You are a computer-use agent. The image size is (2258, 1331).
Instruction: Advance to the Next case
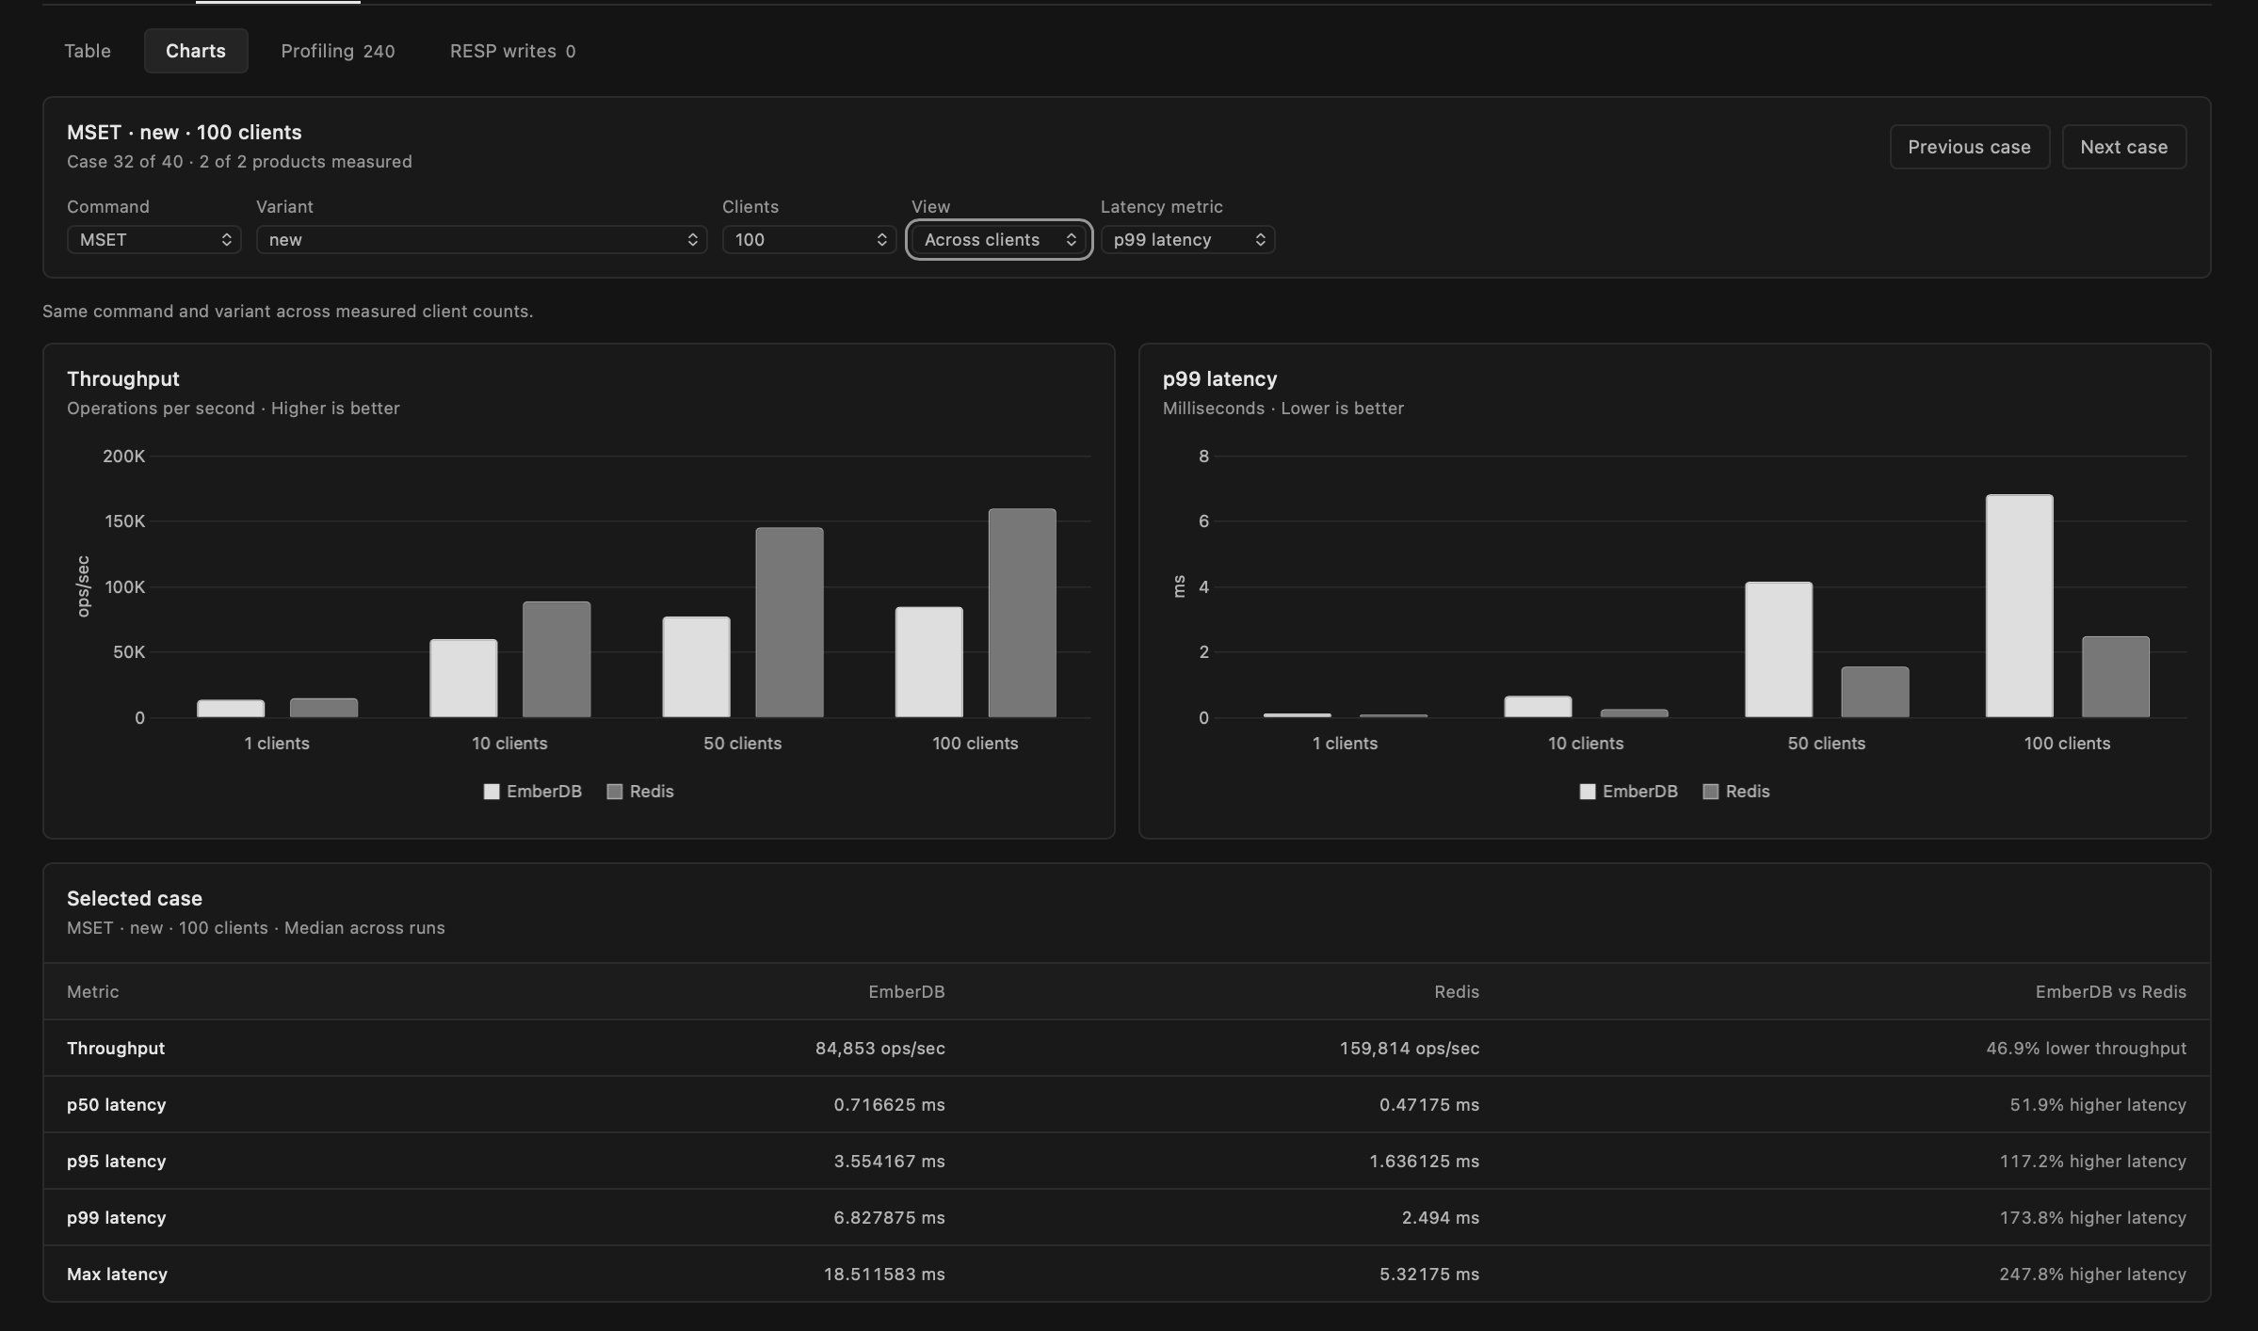click(2123, 147)
